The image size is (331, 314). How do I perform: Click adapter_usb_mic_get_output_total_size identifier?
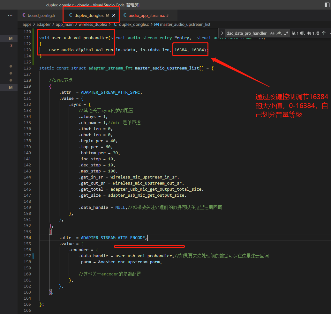(156, 189)
